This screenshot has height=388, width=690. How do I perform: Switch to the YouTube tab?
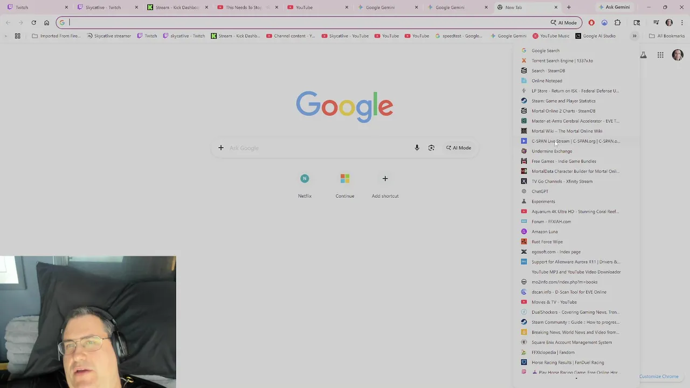318,8
